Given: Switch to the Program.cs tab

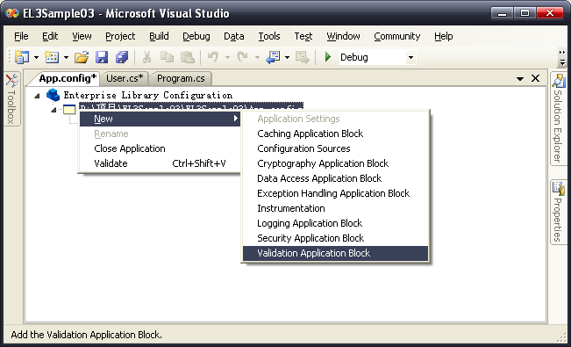Looking at the screenshot, I should [181, 78].
